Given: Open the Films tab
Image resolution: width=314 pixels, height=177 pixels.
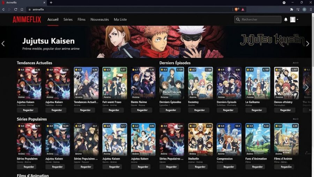Looking at the screenshot, I should point(82,20).
